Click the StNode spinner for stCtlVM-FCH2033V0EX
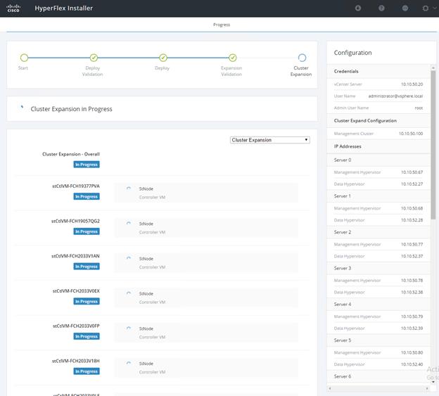Screen dimensions: 439x396 tap(129, 293)
